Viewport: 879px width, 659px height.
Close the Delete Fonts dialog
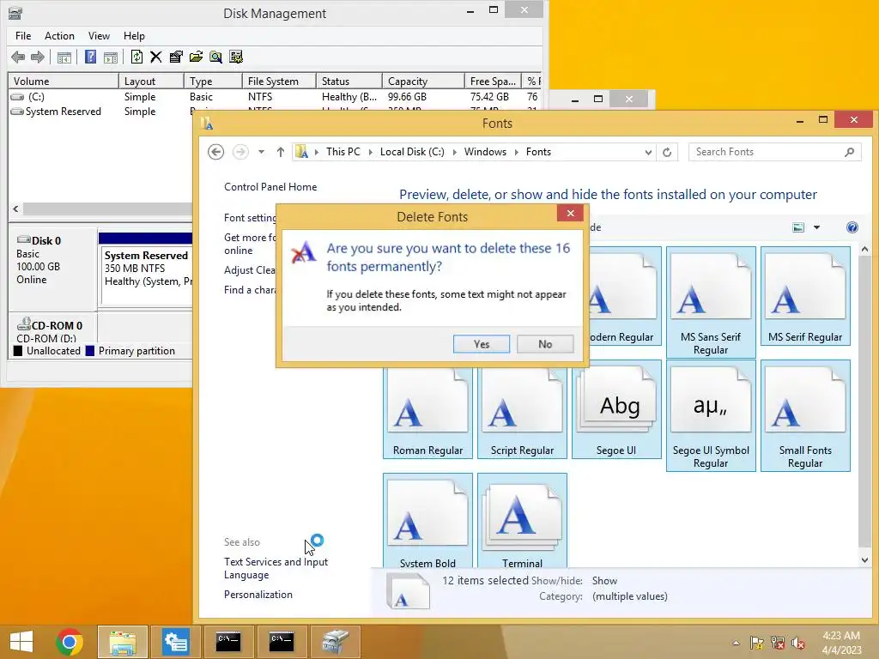[x=570, y=214]
